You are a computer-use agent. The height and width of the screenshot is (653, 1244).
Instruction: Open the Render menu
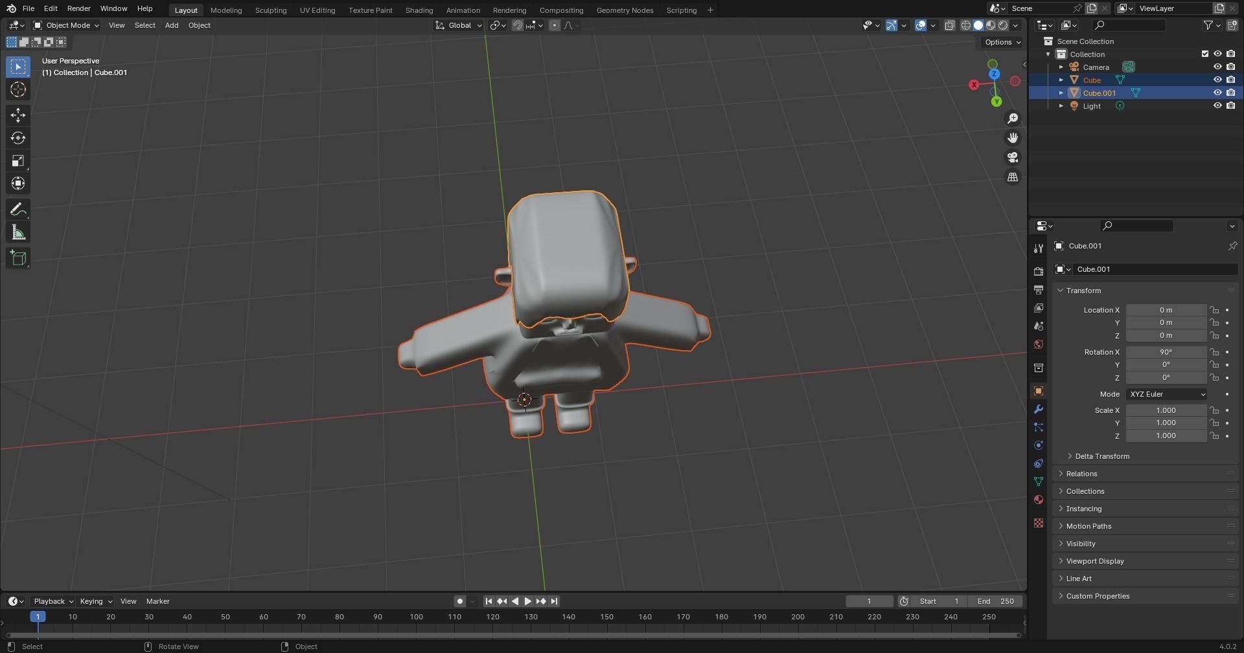coord(79,9)
